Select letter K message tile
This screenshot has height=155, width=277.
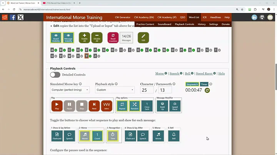[138, 50]
